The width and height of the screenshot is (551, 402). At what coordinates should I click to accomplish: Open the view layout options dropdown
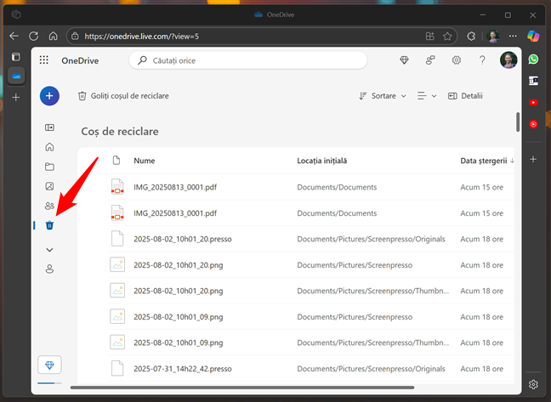(427, 96)
